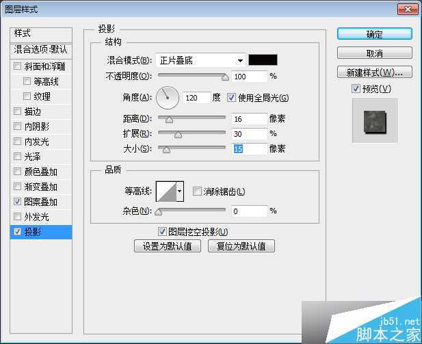Open the 混合模式 dropdown list
Viewport: 422px width, 344px height.
[x=200, y=60]
